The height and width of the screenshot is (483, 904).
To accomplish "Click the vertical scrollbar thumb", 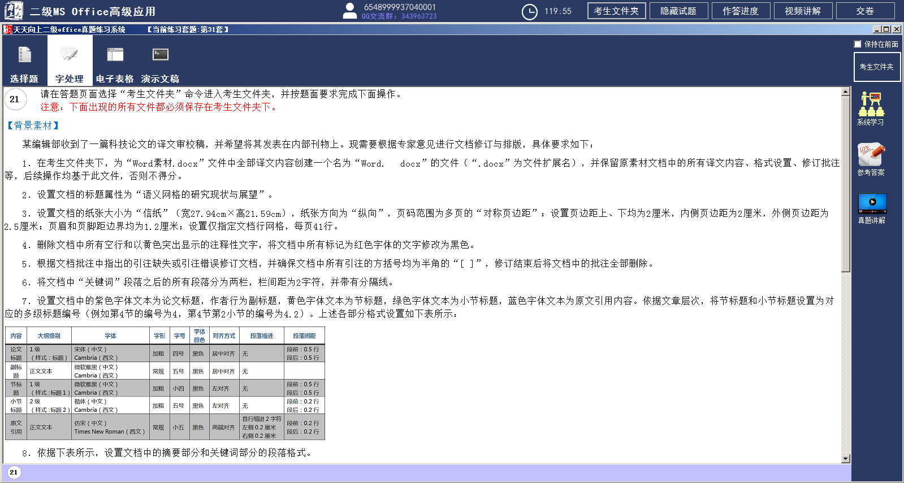I will coord(846,184).
